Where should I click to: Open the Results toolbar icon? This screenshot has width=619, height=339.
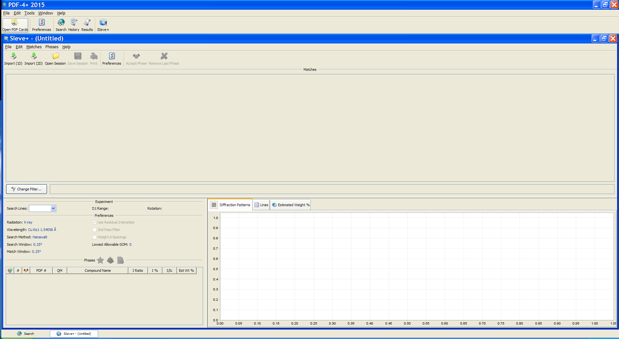point(87,25)
